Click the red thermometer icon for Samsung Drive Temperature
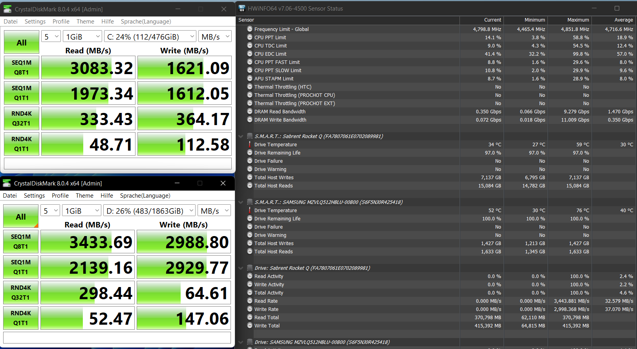 click(x=250, y=210)
